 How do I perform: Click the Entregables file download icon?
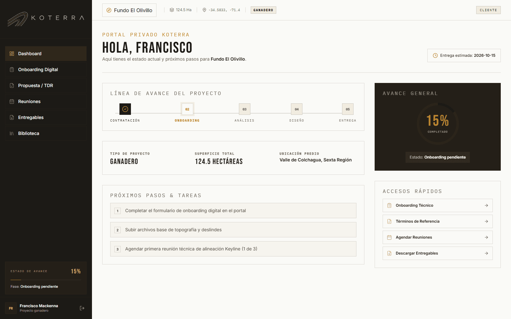(x=12, y=117)
